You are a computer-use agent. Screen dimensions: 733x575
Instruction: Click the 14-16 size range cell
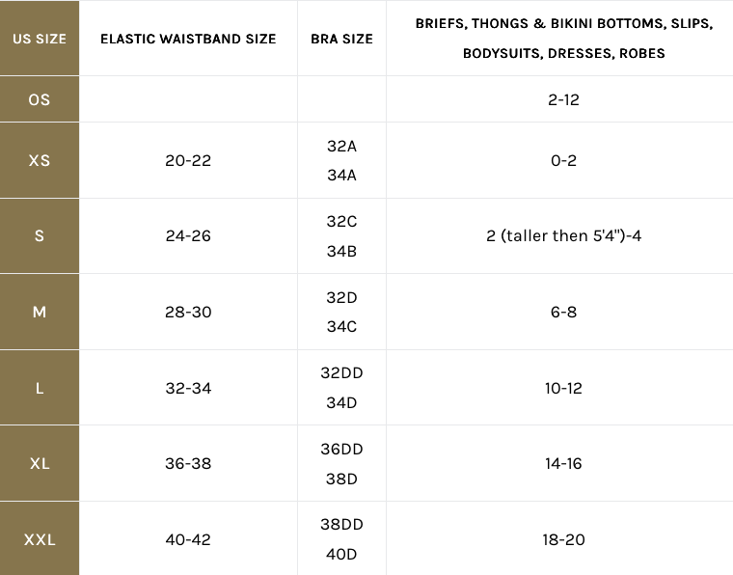(563, 463)
